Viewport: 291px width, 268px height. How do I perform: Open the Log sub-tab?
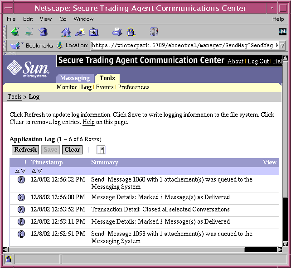pyautogui.click(x=86, y=87)
